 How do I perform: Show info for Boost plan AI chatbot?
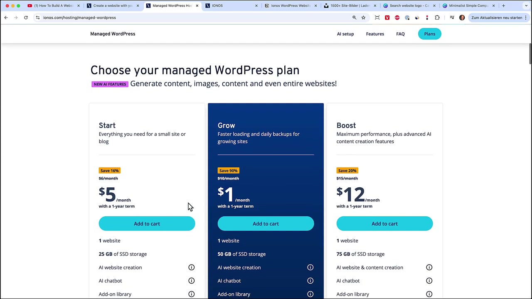click(x=429, y=281)
